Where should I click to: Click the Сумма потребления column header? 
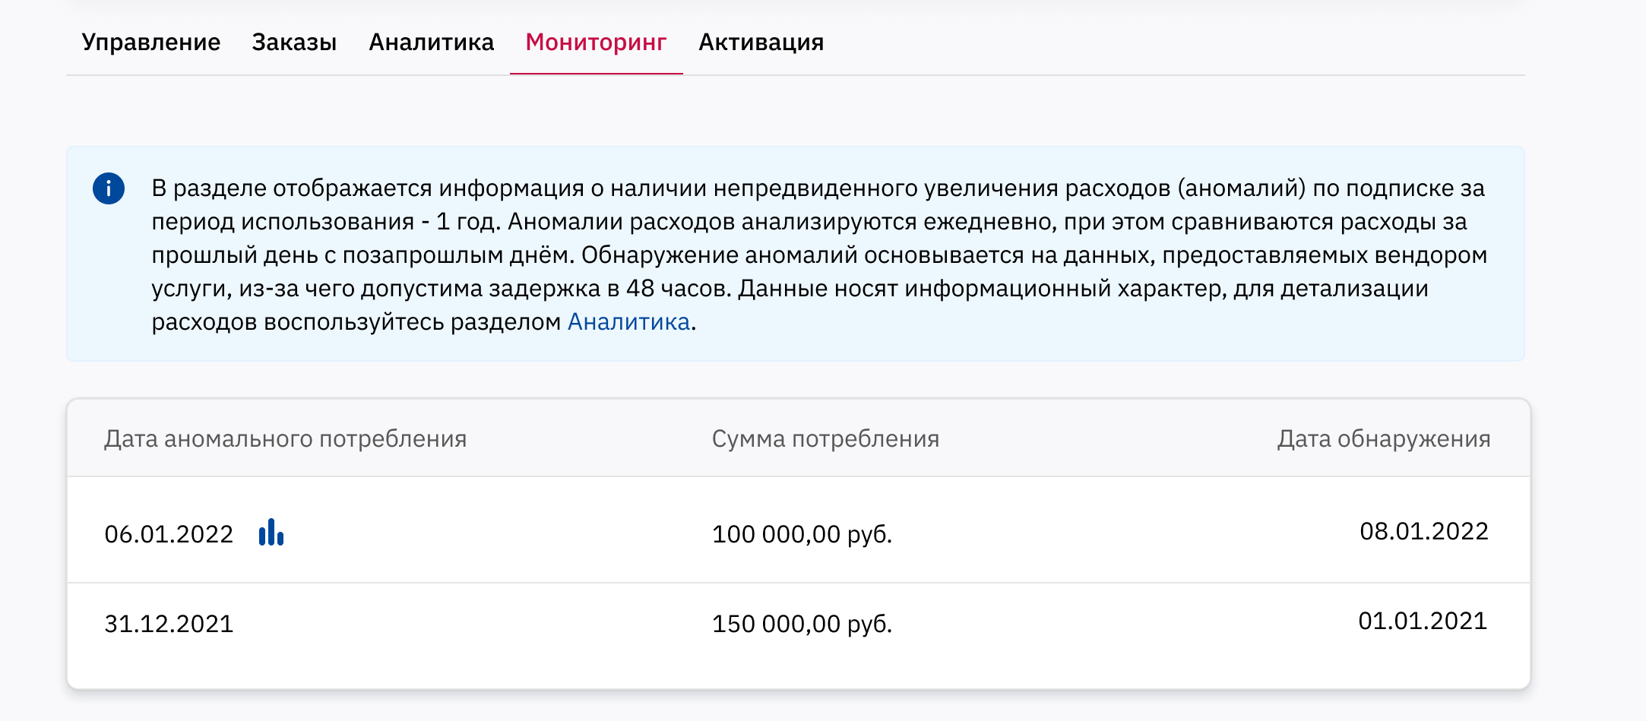(x=825, y=439)
